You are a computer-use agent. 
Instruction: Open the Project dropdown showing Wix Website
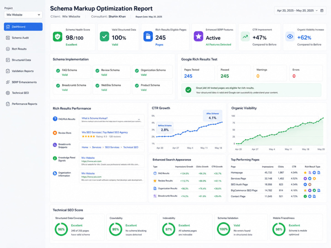point(23,15)
